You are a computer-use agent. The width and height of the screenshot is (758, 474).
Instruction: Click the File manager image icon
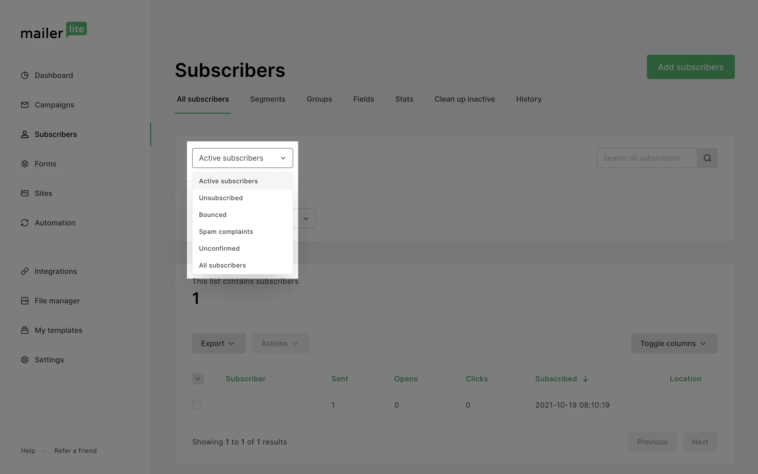point(25,301)
